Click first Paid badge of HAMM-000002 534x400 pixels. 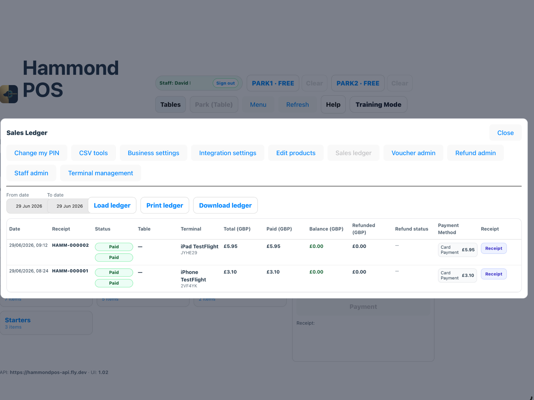coord(114,247)
